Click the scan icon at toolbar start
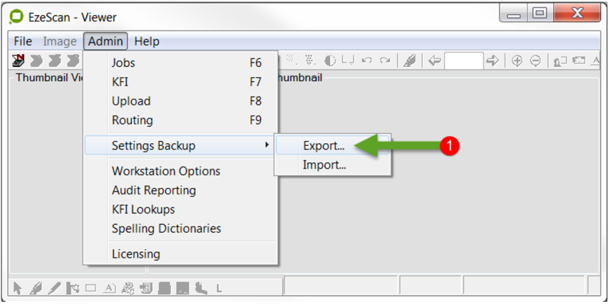608x304 pixels. tap(18, 61)
